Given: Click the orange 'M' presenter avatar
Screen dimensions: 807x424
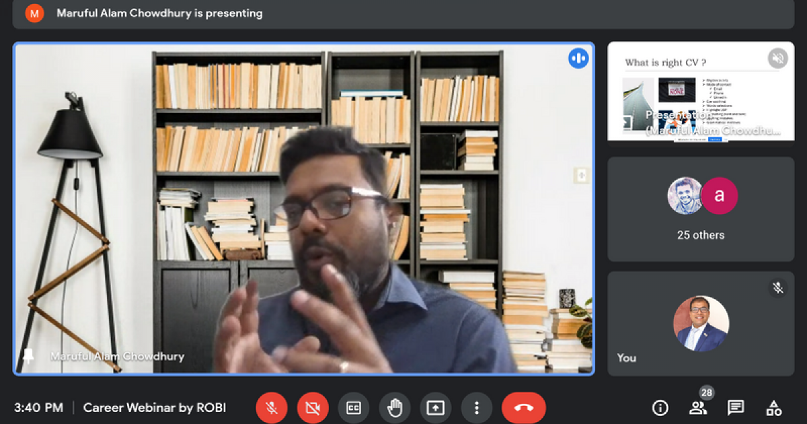Looking at the screenshot, I should [35, 13].
